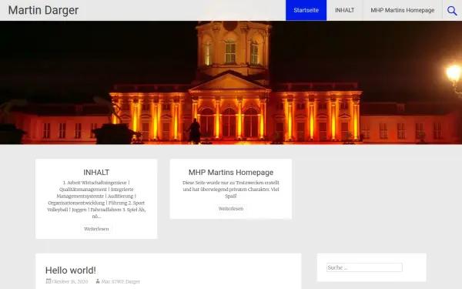This screenshot has height=289, width=462.
Task: Focus the Suche search input field
Action: point(364,267)
